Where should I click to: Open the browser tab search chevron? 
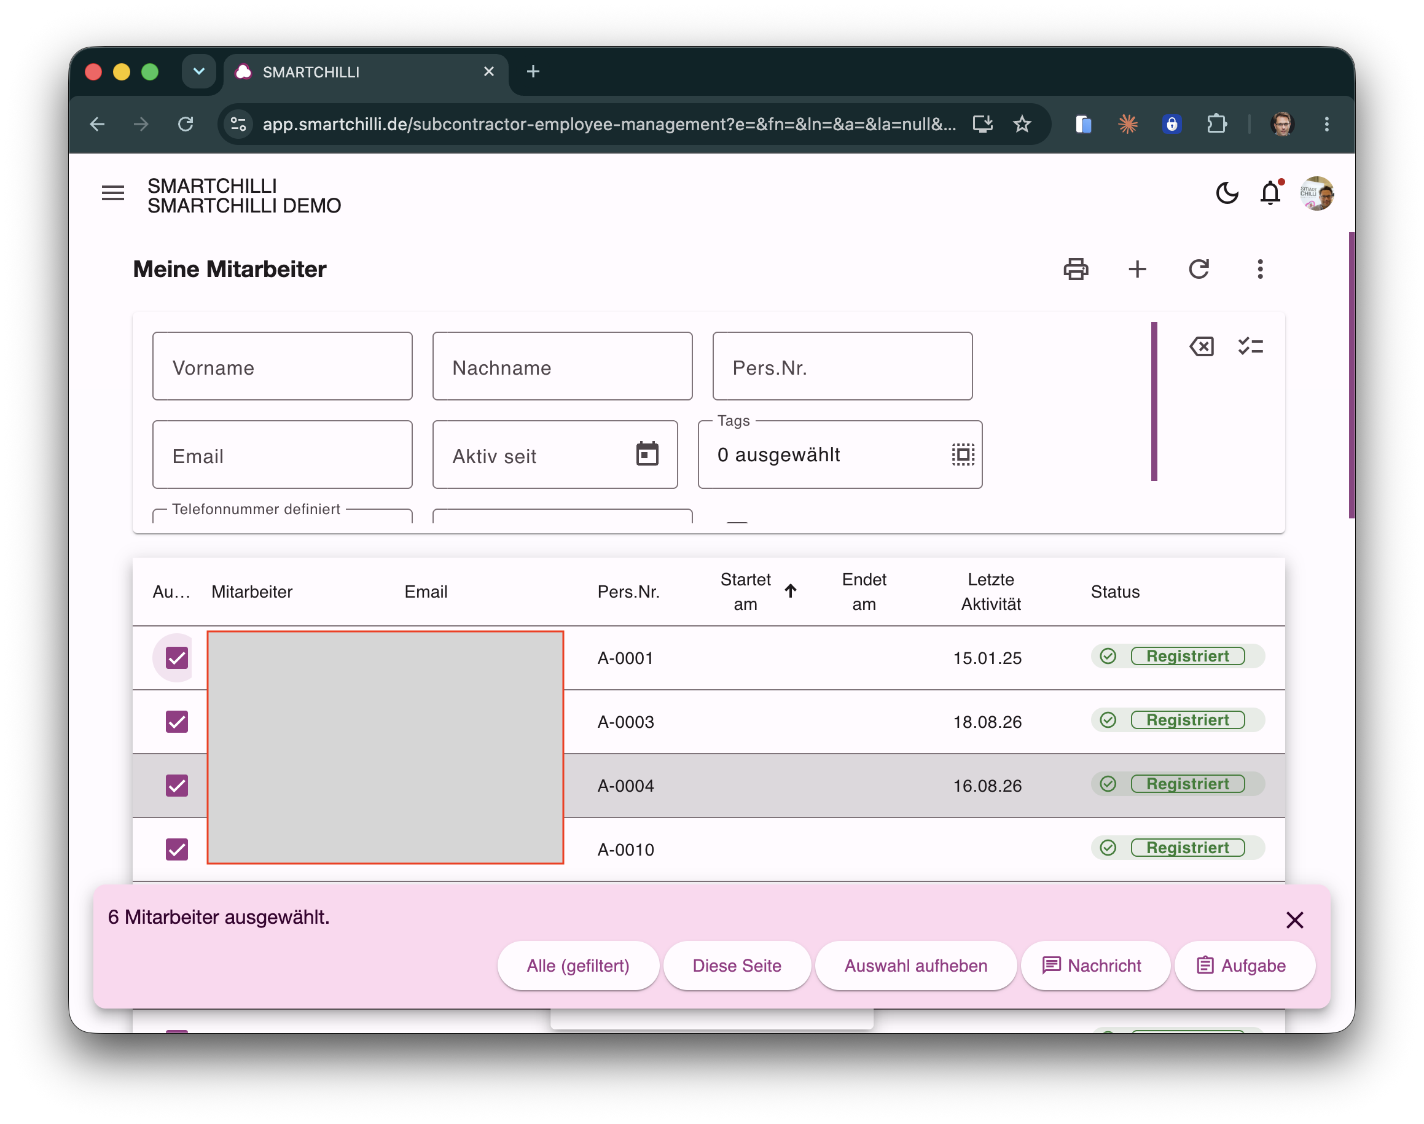(x=198, y=71)
